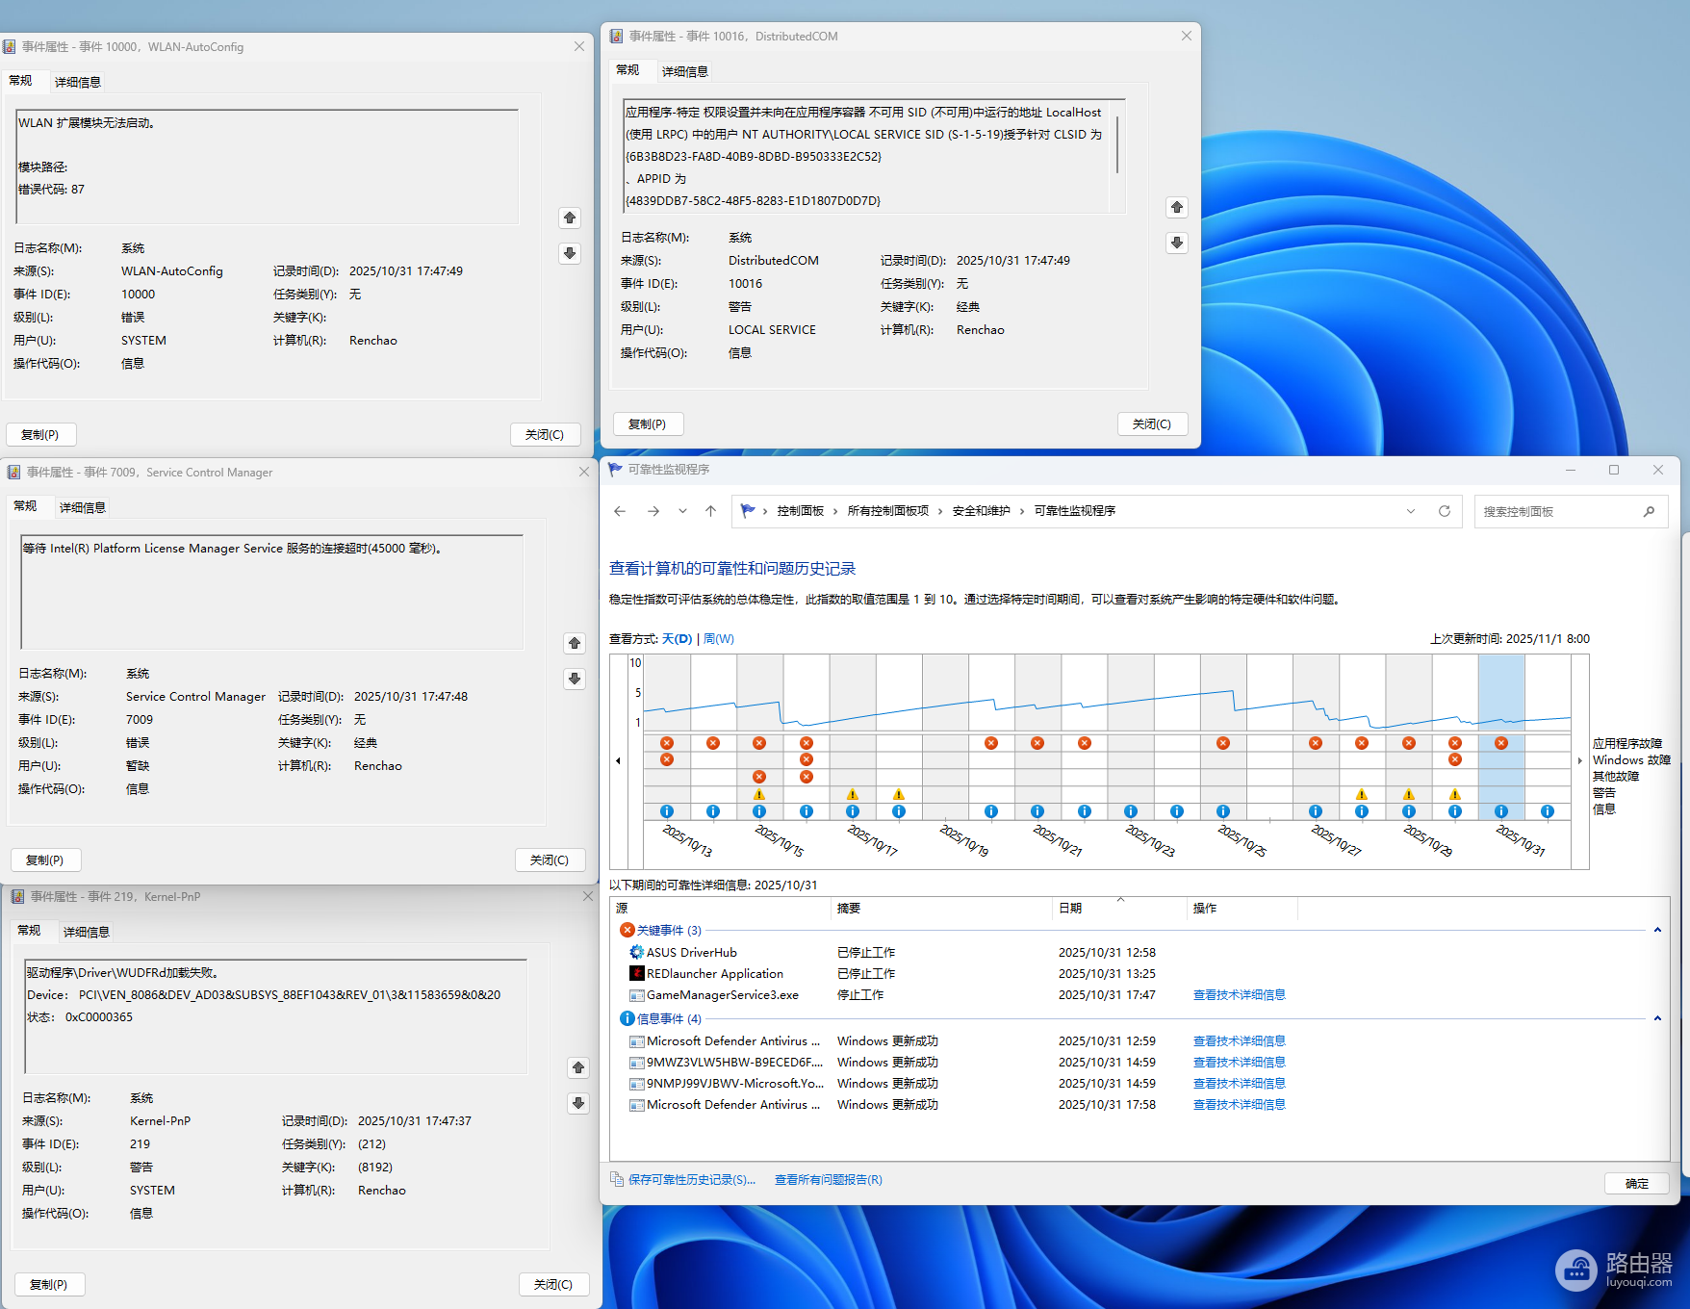
Task: Click the 安全和维护 breadcrumb
Action: pyautogui.click(x=982, y=511)
